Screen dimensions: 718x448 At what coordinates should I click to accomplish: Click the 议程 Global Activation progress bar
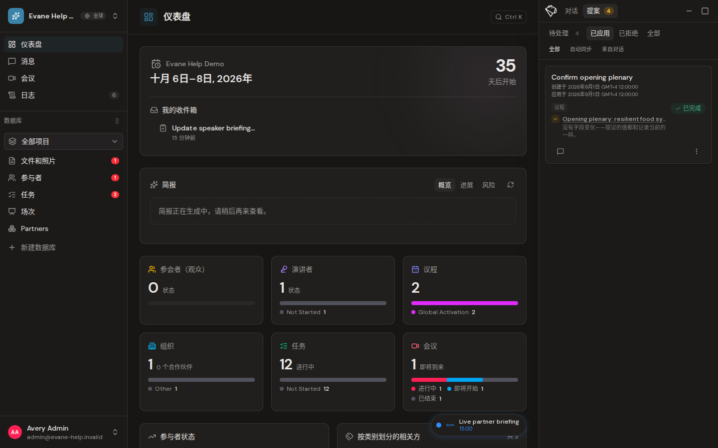click(465, 303)
